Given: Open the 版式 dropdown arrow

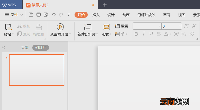Looking at the screenshot, I should (110, 34).
